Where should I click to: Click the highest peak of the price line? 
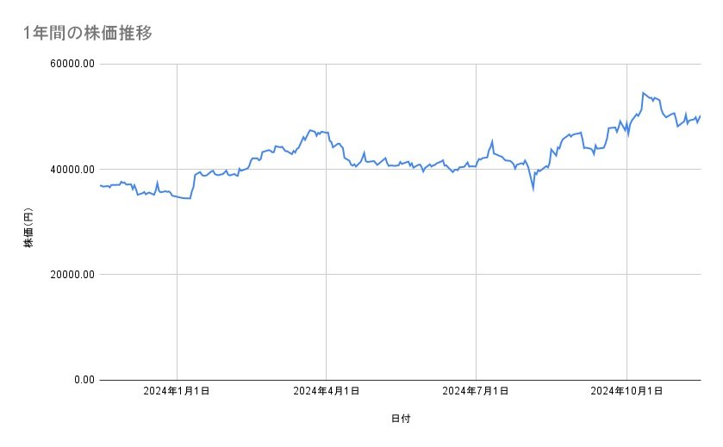pyautogui.click(x=643, y=92)
